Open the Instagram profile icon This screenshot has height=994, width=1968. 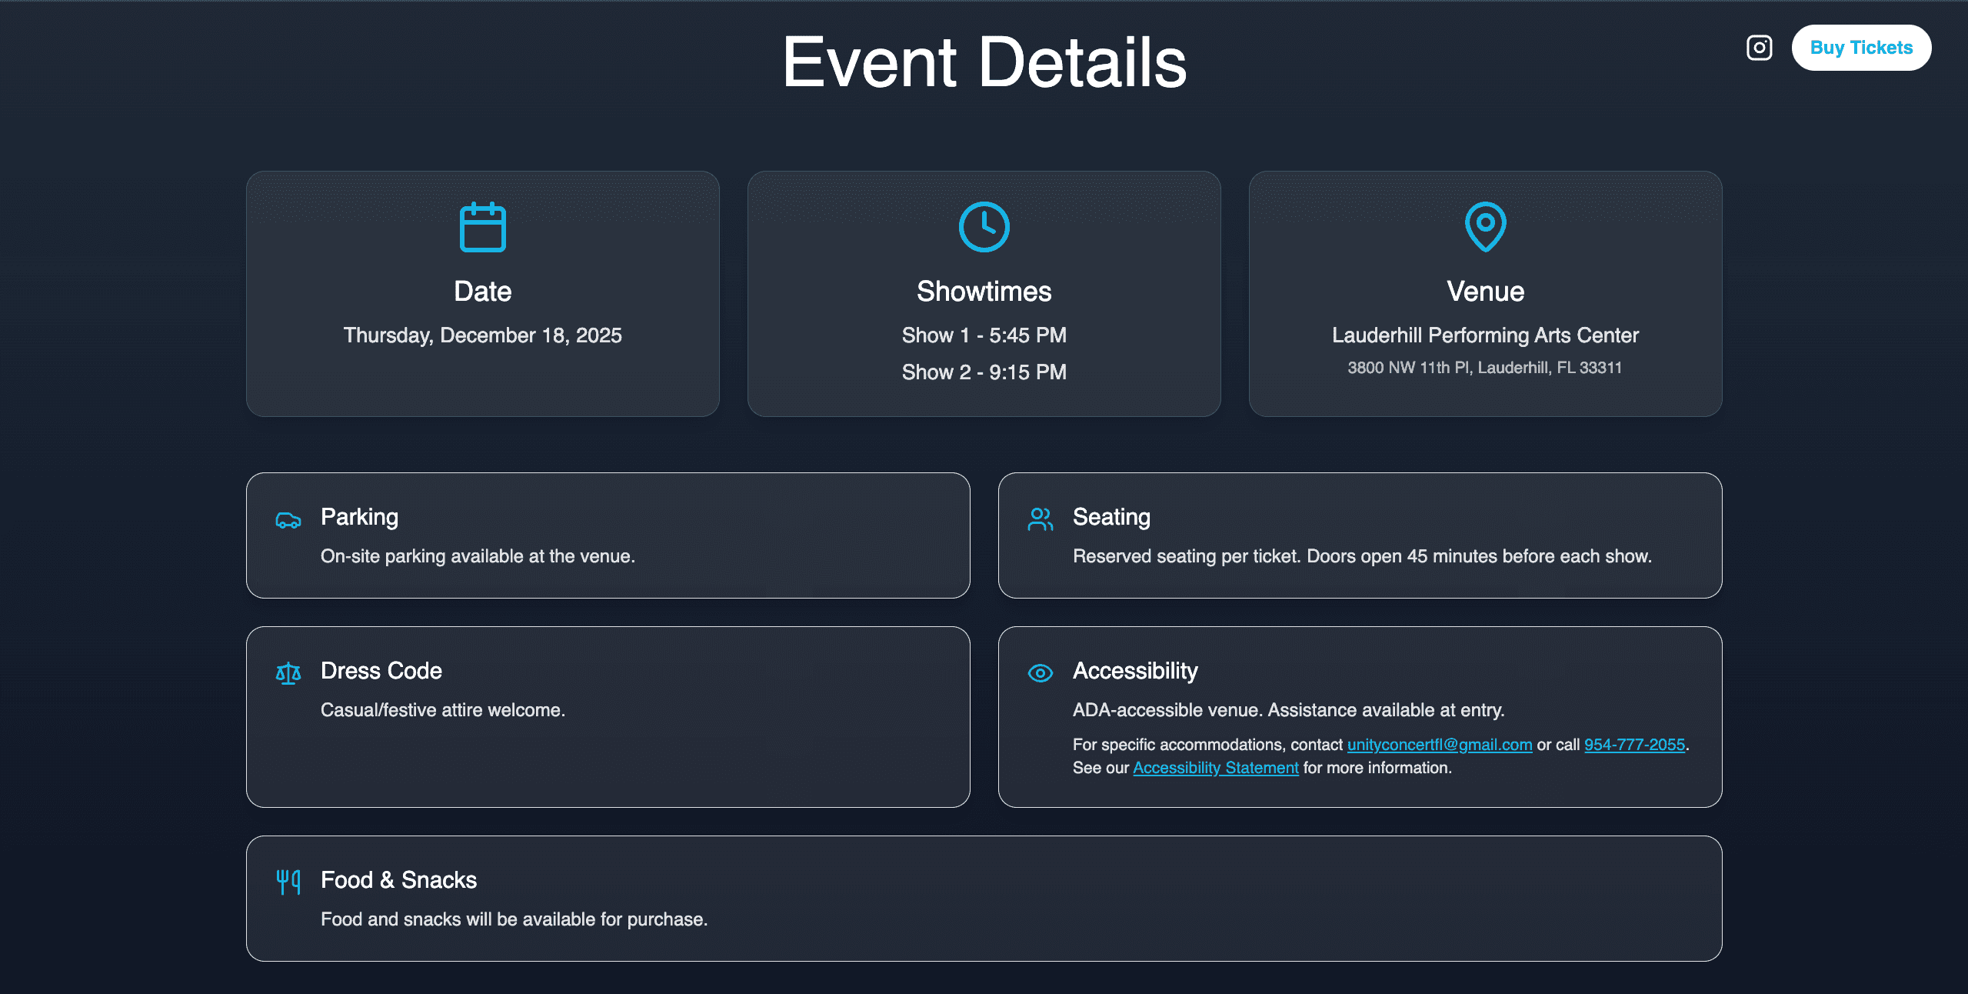[1759, 48]
